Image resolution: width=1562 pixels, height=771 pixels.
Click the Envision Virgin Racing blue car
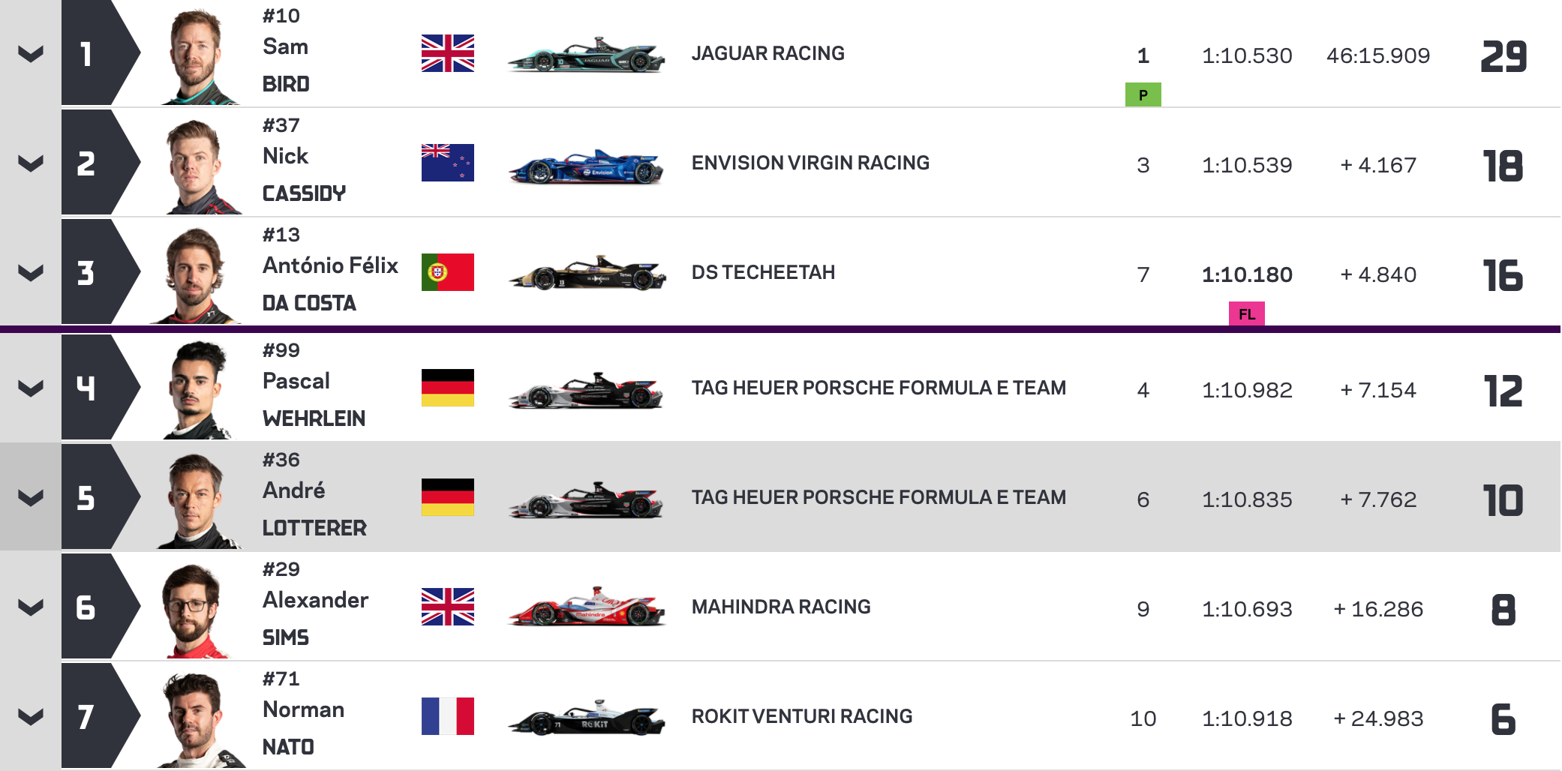tap(586, 166)
